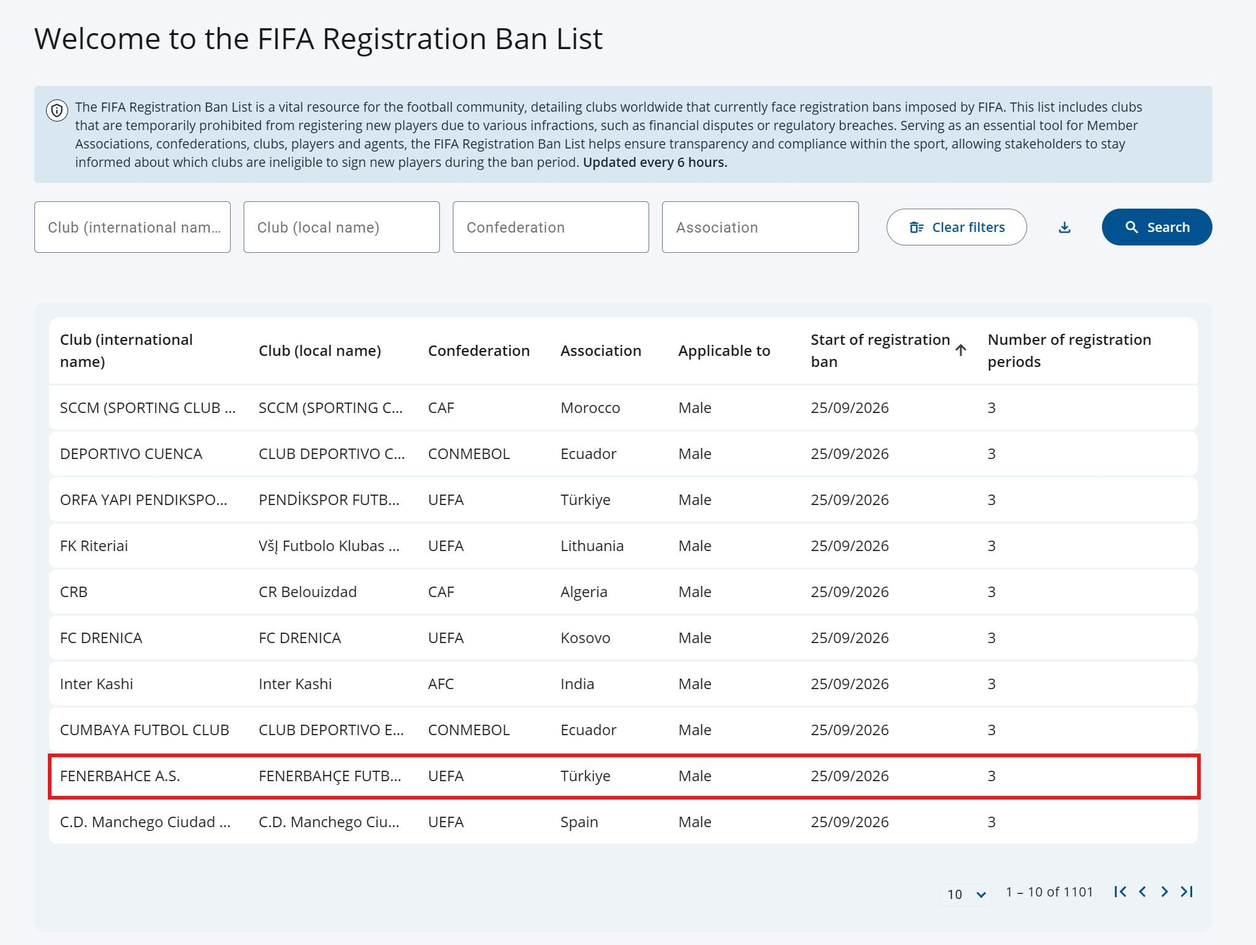This screenshot has height=945, width=1256.
Task: Open the rows-per-page dropdown showing 10
Action: coord(965,894)
